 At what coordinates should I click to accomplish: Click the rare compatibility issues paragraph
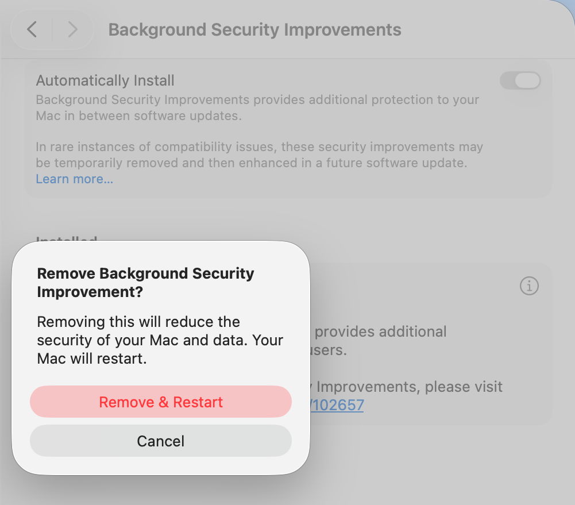pyautogui.click(x=259, y=155)
